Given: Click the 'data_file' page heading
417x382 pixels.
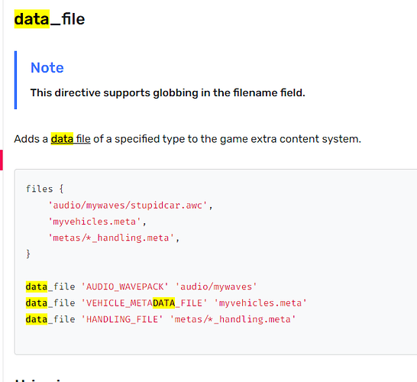Looking at the screenshot, I should [x=50, y=19].
